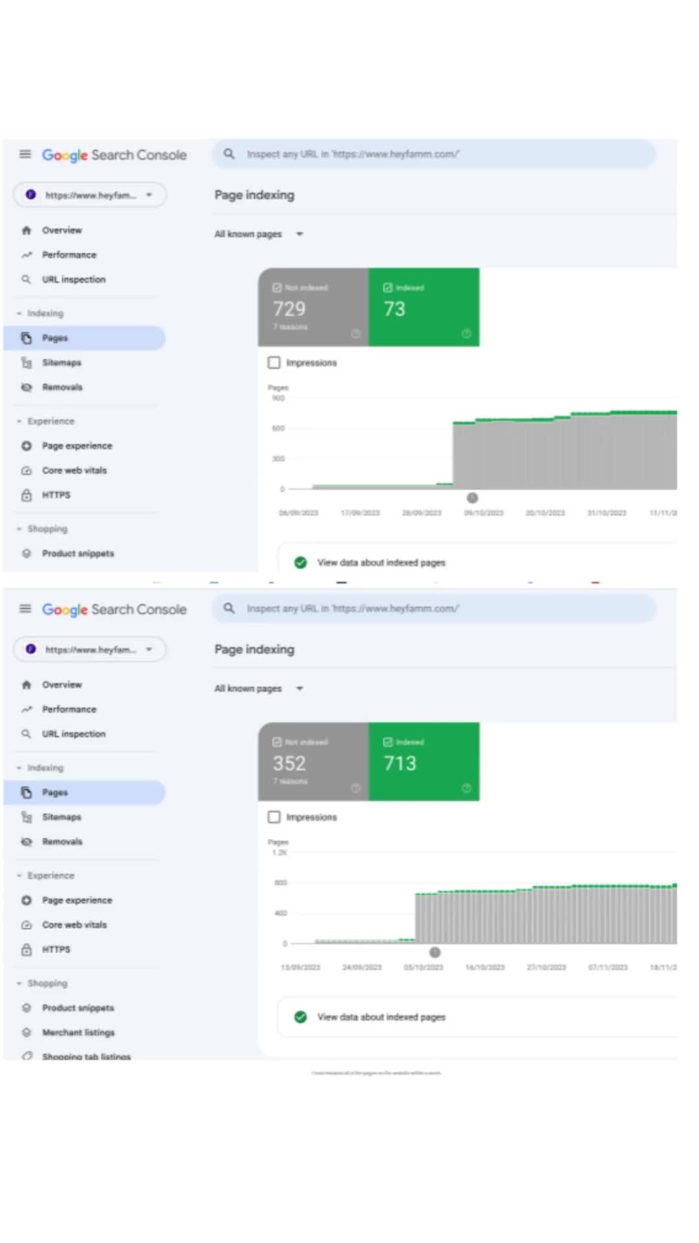This screenshot has height=1243, width=699.
Task: Click Performance trend icon in bottom sidebar
Action: point(27,709)
